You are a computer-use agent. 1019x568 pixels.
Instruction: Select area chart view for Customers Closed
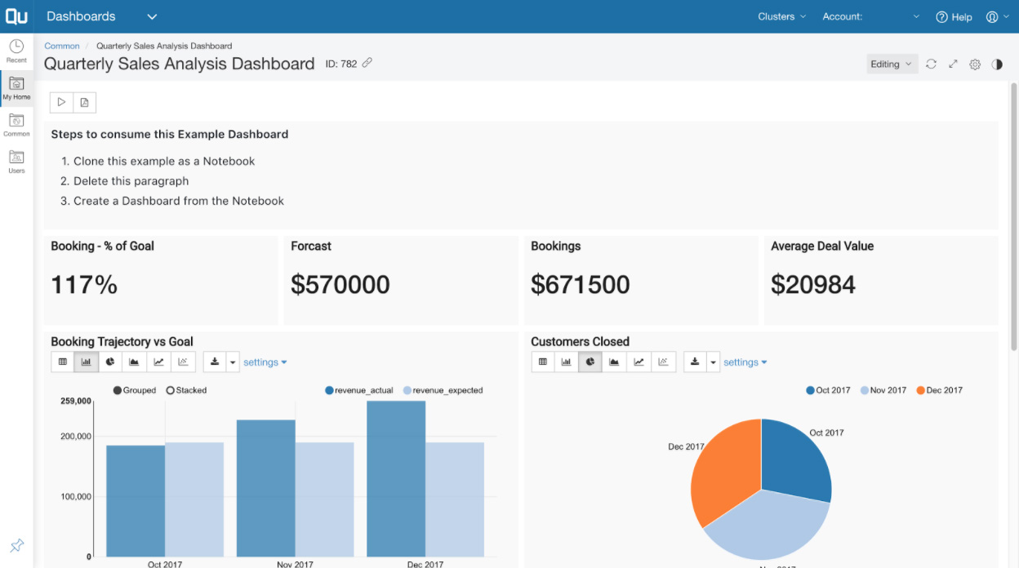pyautogui.click(x=614, y=362)
